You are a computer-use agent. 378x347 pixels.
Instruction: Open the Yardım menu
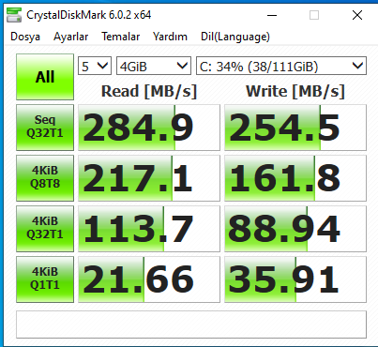pyautogui.click(x=170, y=37)
